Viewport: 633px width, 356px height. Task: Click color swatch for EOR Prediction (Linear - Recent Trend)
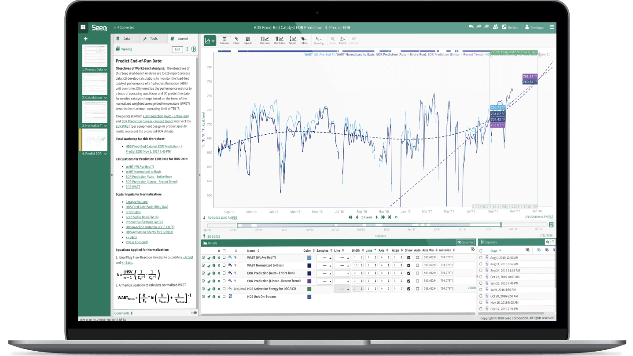click(x=309, y=281)
